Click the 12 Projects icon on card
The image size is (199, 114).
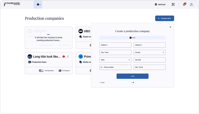pyautogui.click(x=60, y=71)
